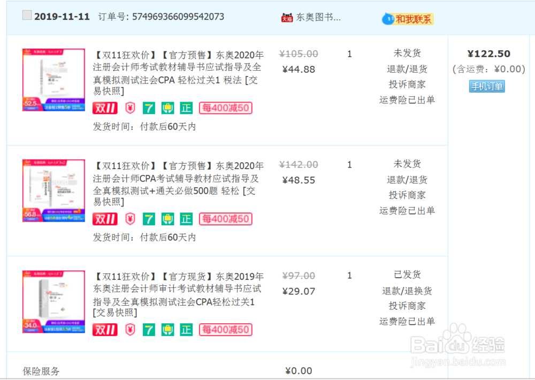
Task: Click 运费险已出单 for the 审计 item
Action: click(x=407, y=321)
